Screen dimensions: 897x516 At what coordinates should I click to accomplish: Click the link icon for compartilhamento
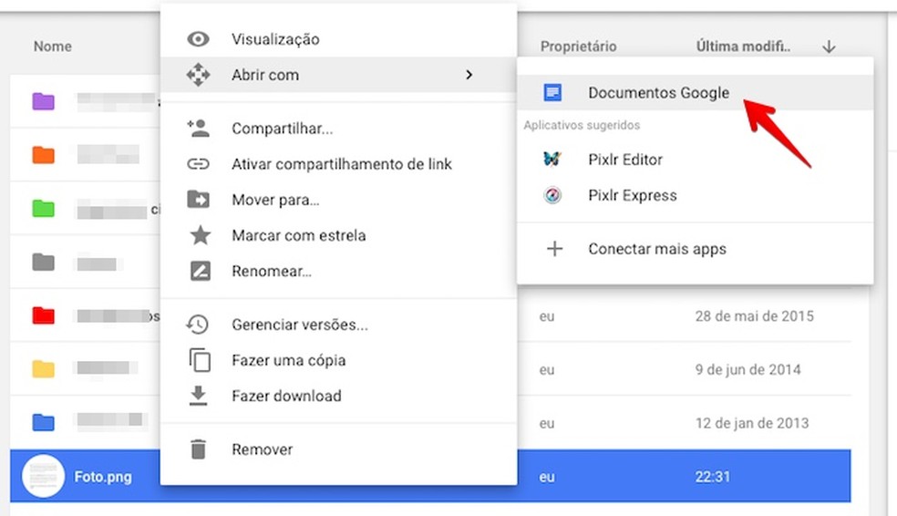(198, 164)
